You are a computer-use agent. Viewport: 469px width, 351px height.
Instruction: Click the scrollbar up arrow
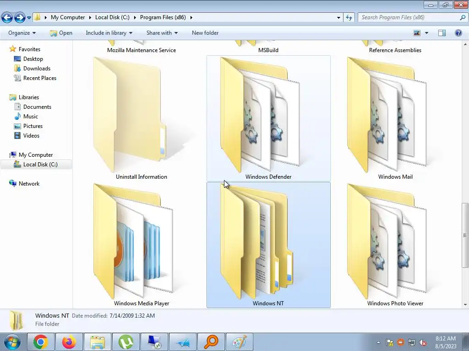click(465, 44)
